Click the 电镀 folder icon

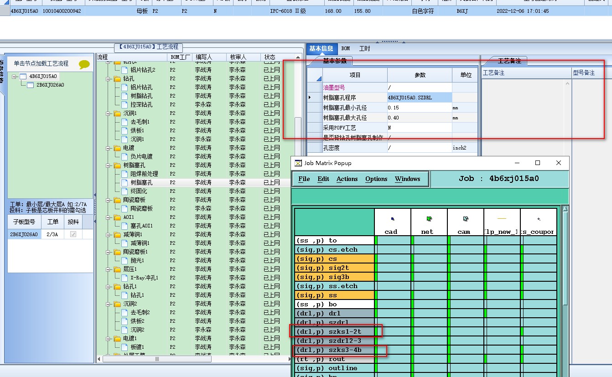[x=117, y=148]
